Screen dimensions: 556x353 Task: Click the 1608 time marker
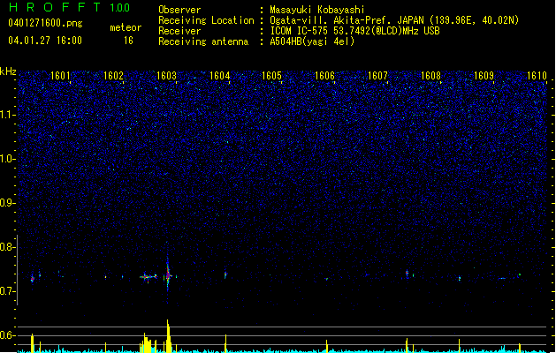tap(430, 76)
